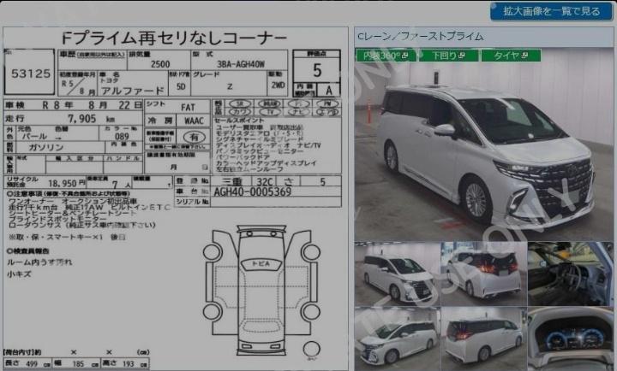The height and width of the screenshot is (371, 617).
Task: Click exterior color パール
Action: (x=34, y=136)
